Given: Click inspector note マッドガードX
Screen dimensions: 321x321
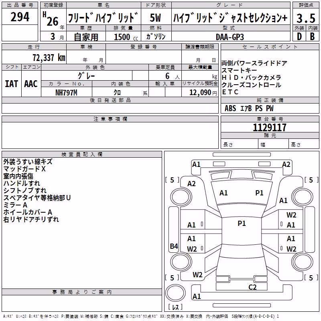Looking at the screenshot, I should [24, 169].
